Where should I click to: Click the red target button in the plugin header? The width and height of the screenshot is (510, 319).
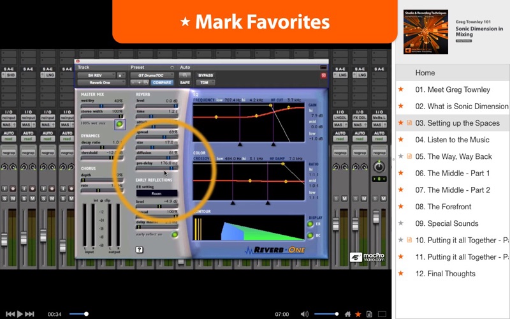[323, 75]
